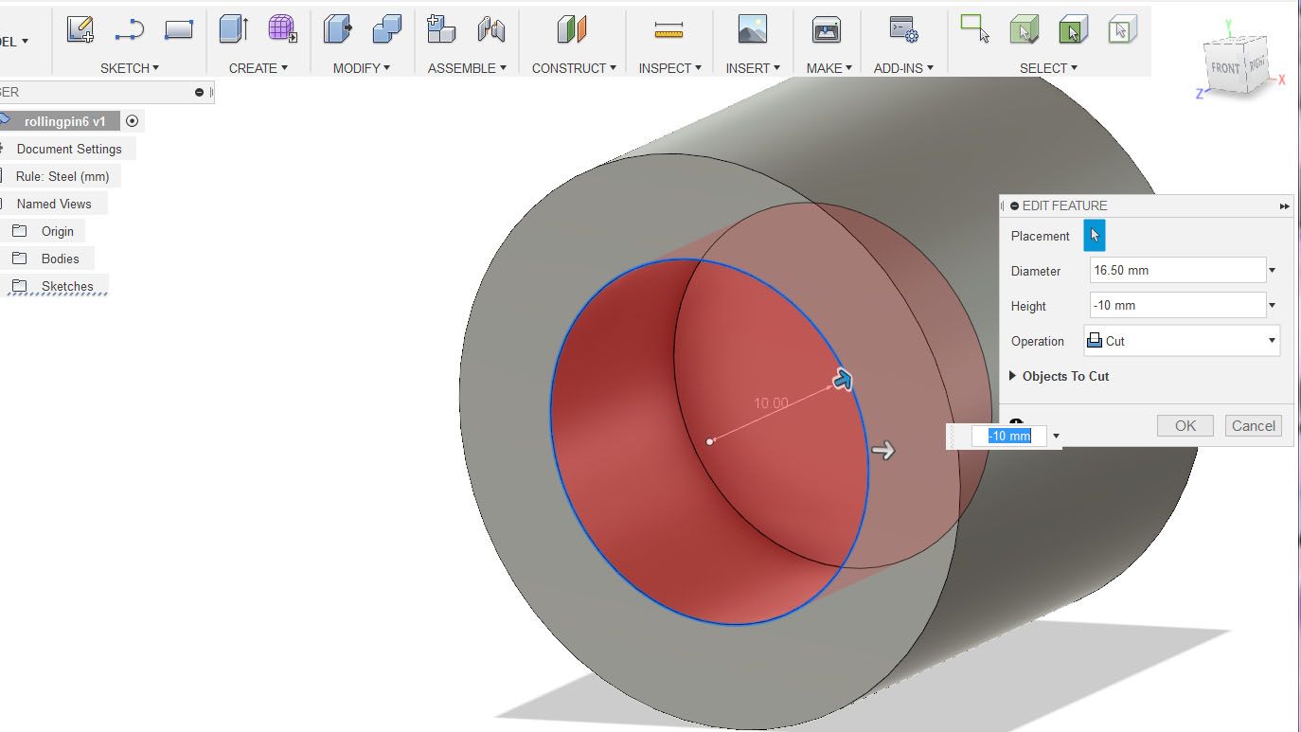Toggle the Placement selection button
The width and height of the screenshot is (1301, 732).
[1095, 236]
